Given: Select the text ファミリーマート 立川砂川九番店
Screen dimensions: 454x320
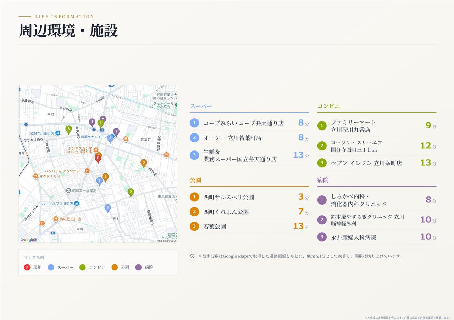Looking at the screenshot, I should coord(353,126).
